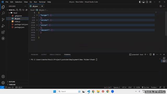The image size is (167, 94).
Task: Expand the folded "burger" array
Action: [37, 15]
